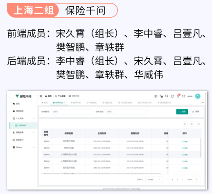Click the BD002 policy number cell
This screenshot has width=212, height=194.
coord(47,148)
